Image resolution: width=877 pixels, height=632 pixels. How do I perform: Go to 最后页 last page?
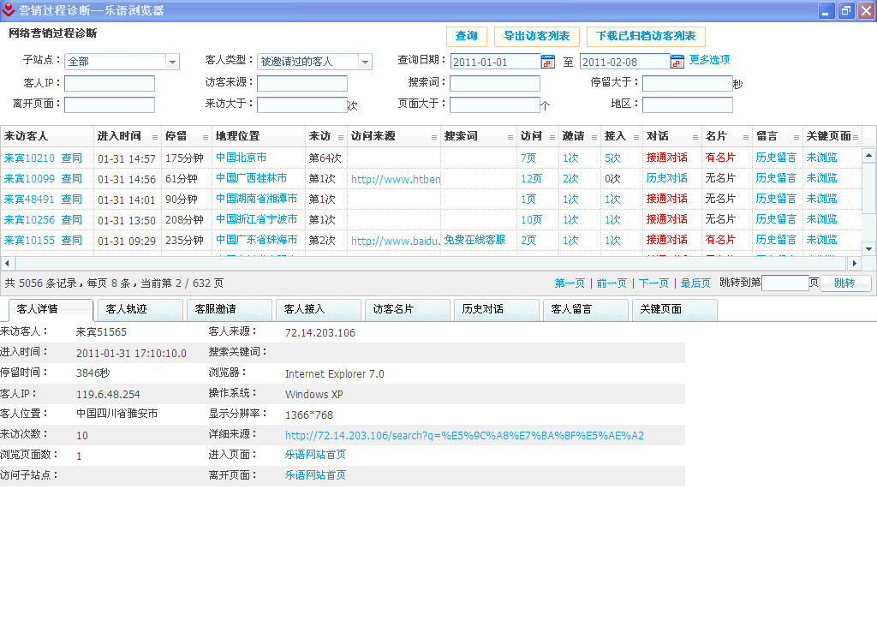[695, 283]
